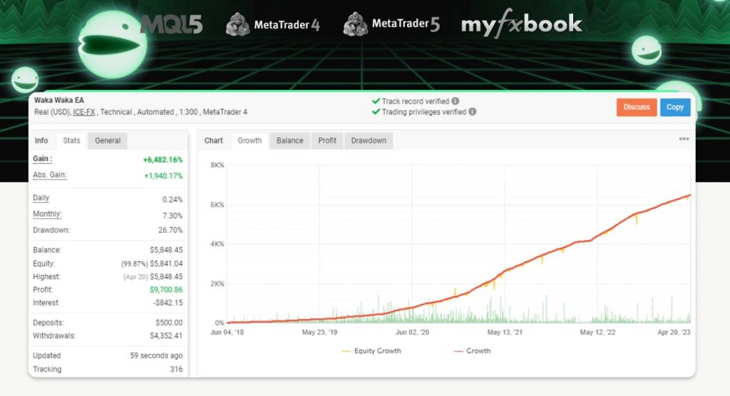Click green checkmark for Track record verified

point(376,101)
